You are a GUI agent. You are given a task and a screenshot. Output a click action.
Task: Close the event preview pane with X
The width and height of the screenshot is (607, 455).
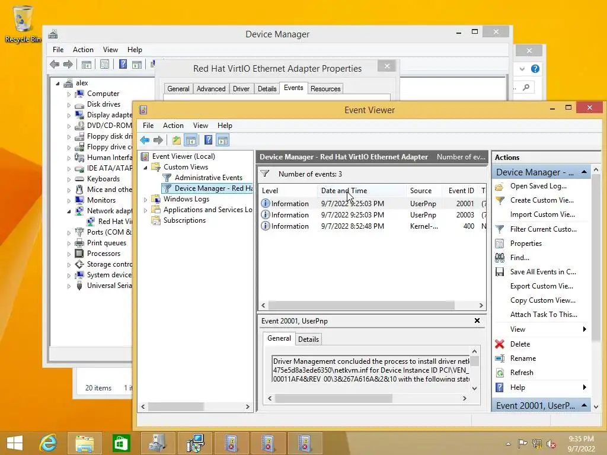[x=477, y=321]
